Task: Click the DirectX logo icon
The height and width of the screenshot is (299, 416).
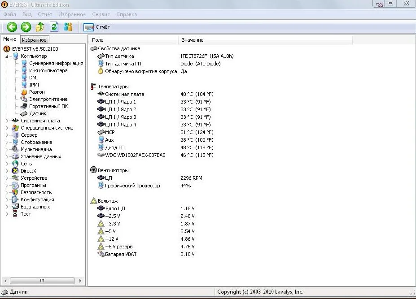Action: click(15, 171)
